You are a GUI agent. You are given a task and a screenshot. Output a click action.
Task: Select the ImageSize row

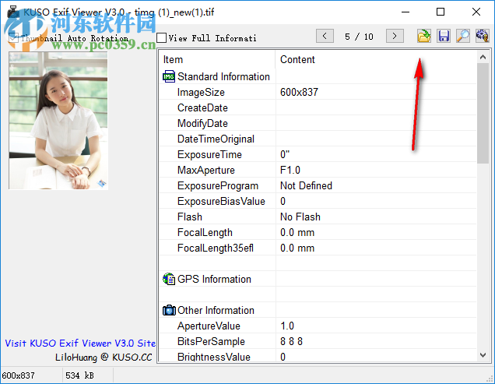pyautogui.click(x=318, y=92)
